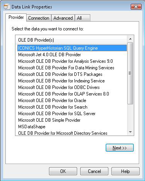Click the Cancel button

pos(94,171)
